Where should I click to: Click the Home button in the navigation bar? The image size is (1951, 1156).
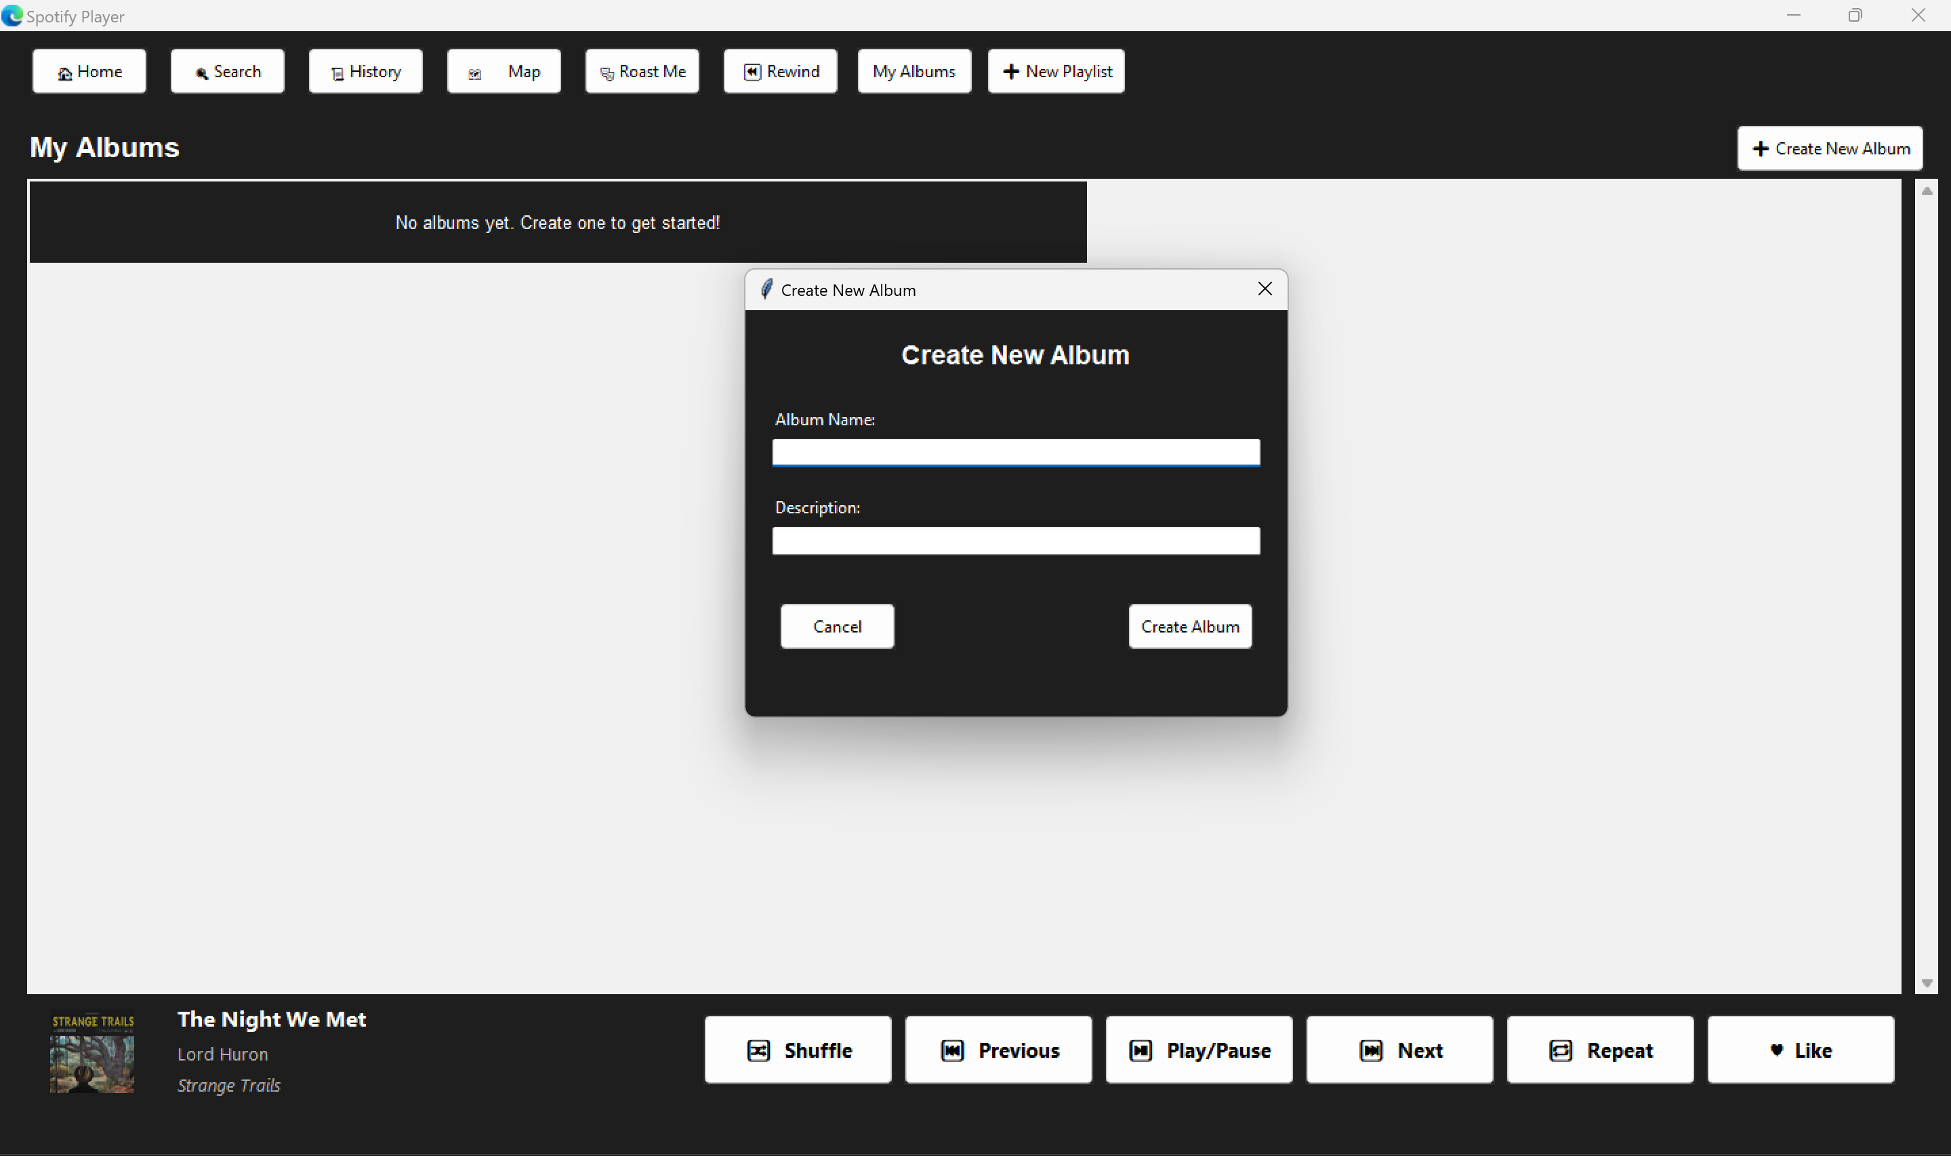[89, 72]
